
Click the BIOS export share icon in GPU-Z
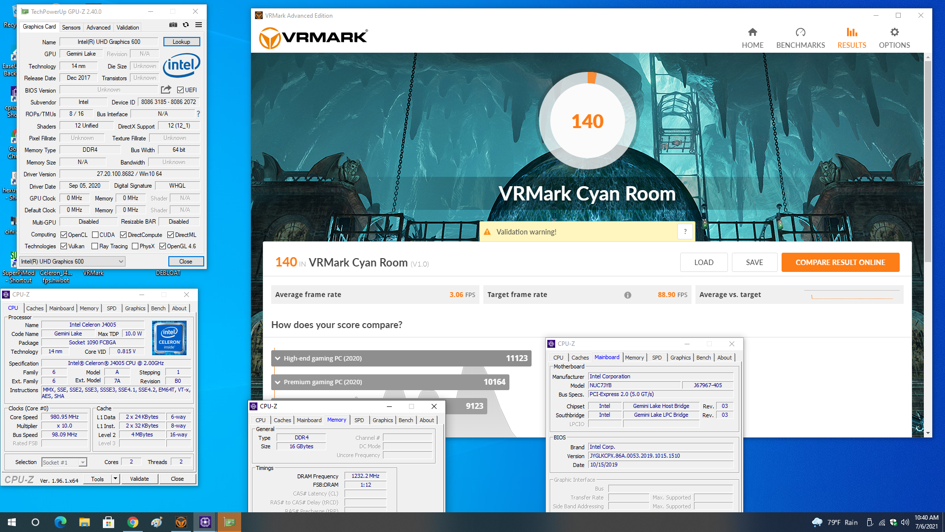click(166, 90)
